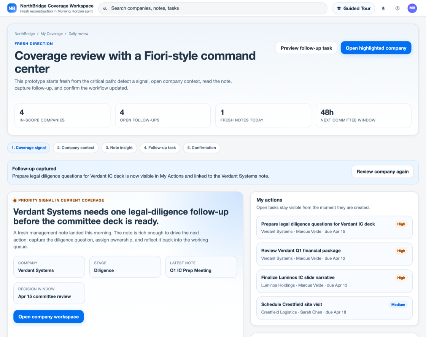Image resolution: width=426 pixels, height=337 pixels.
Task: Click the In-scope companies stat card
Action: [62, 116]
